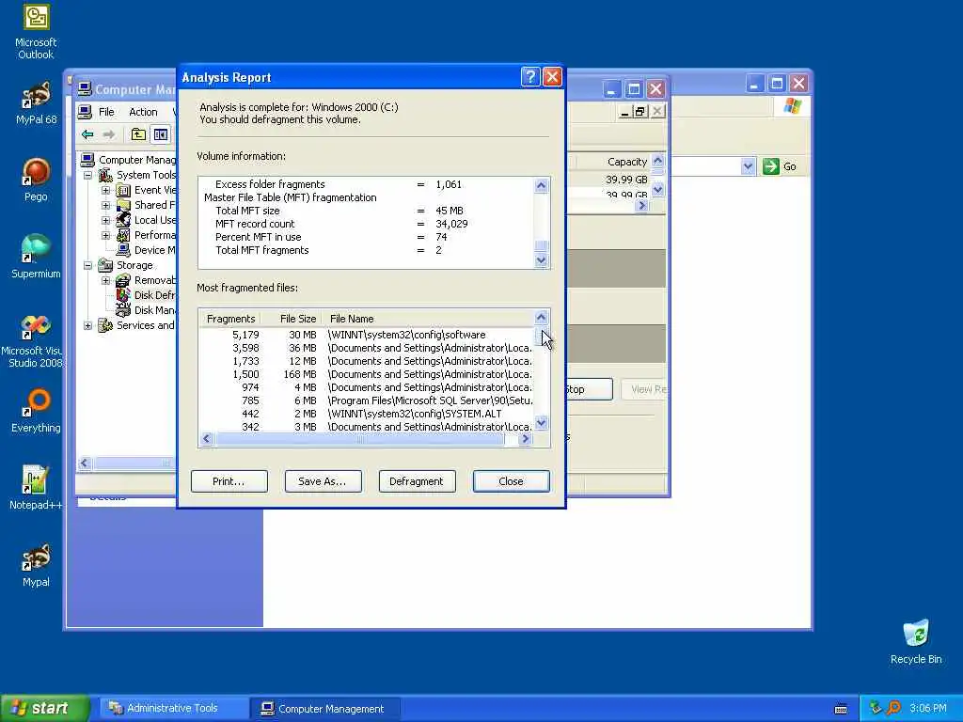Click the Services and Applications icon
963x722 pixels.
105,325
